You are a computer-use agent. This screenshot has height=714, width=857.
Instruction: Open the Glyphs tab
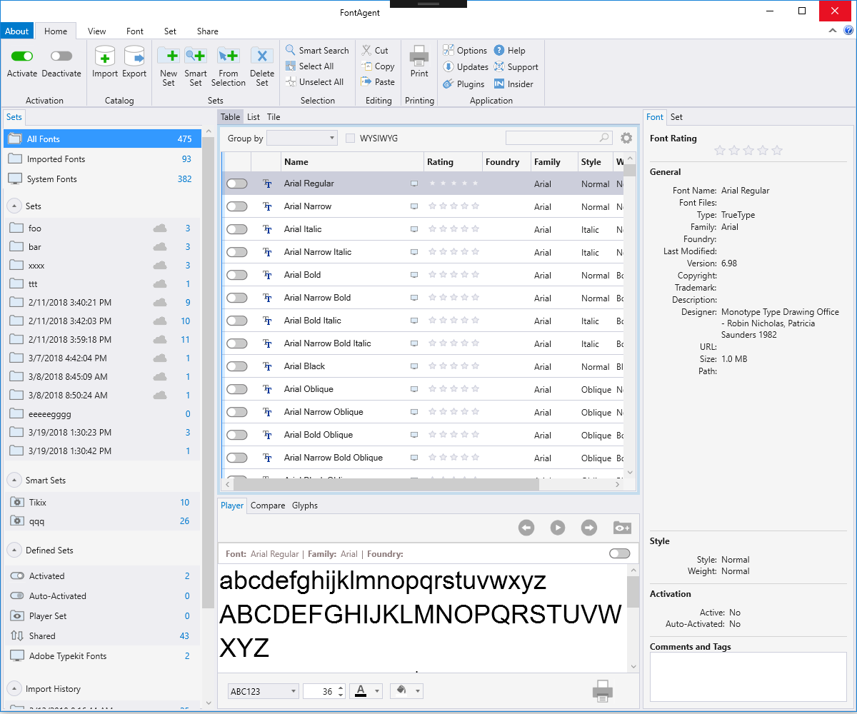point(305,506)
